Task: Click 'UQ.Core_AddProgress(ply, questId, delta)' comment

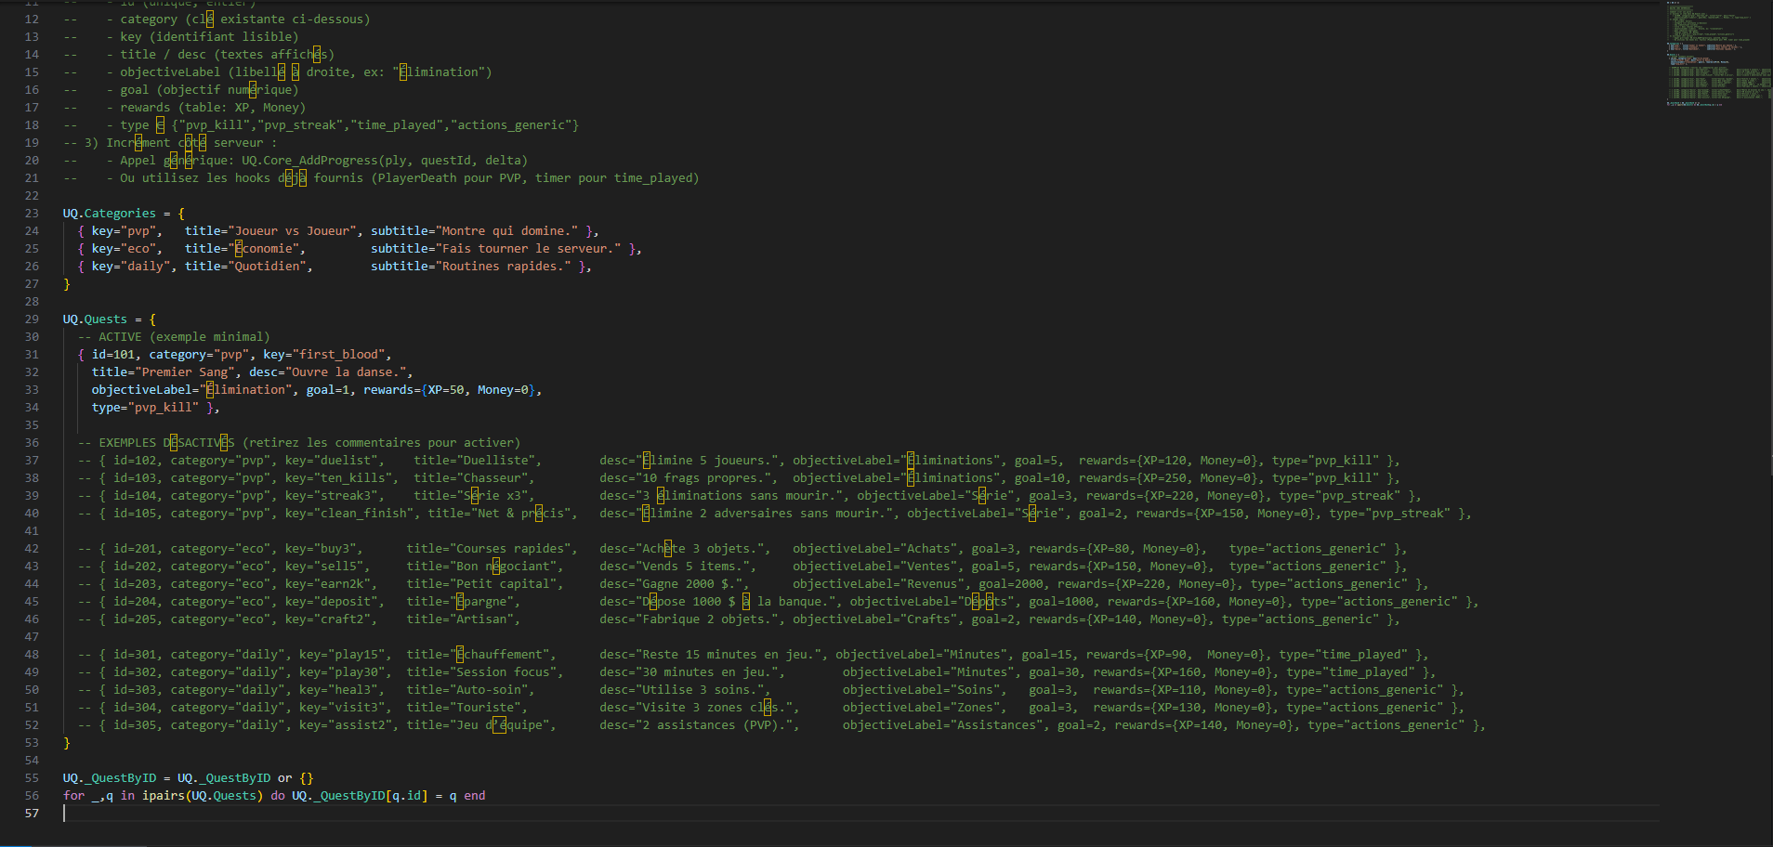Action: pyautogui.click(x=385, y=161)
